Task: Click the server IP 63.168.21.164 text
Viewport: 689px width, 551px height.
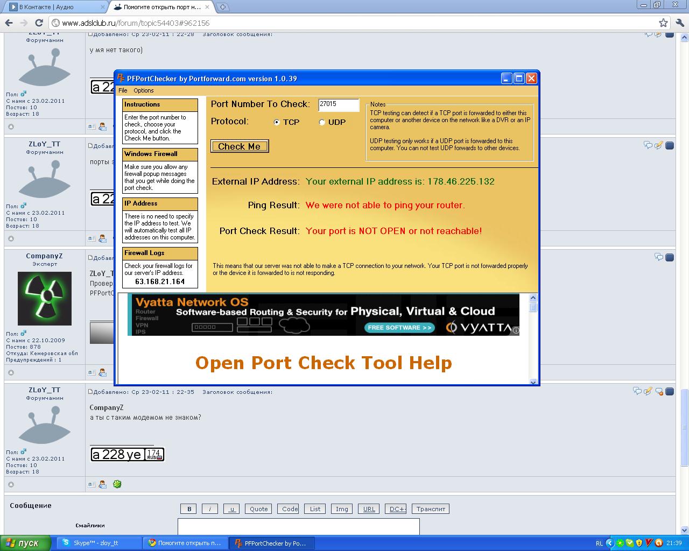Action: coord(160,281)
